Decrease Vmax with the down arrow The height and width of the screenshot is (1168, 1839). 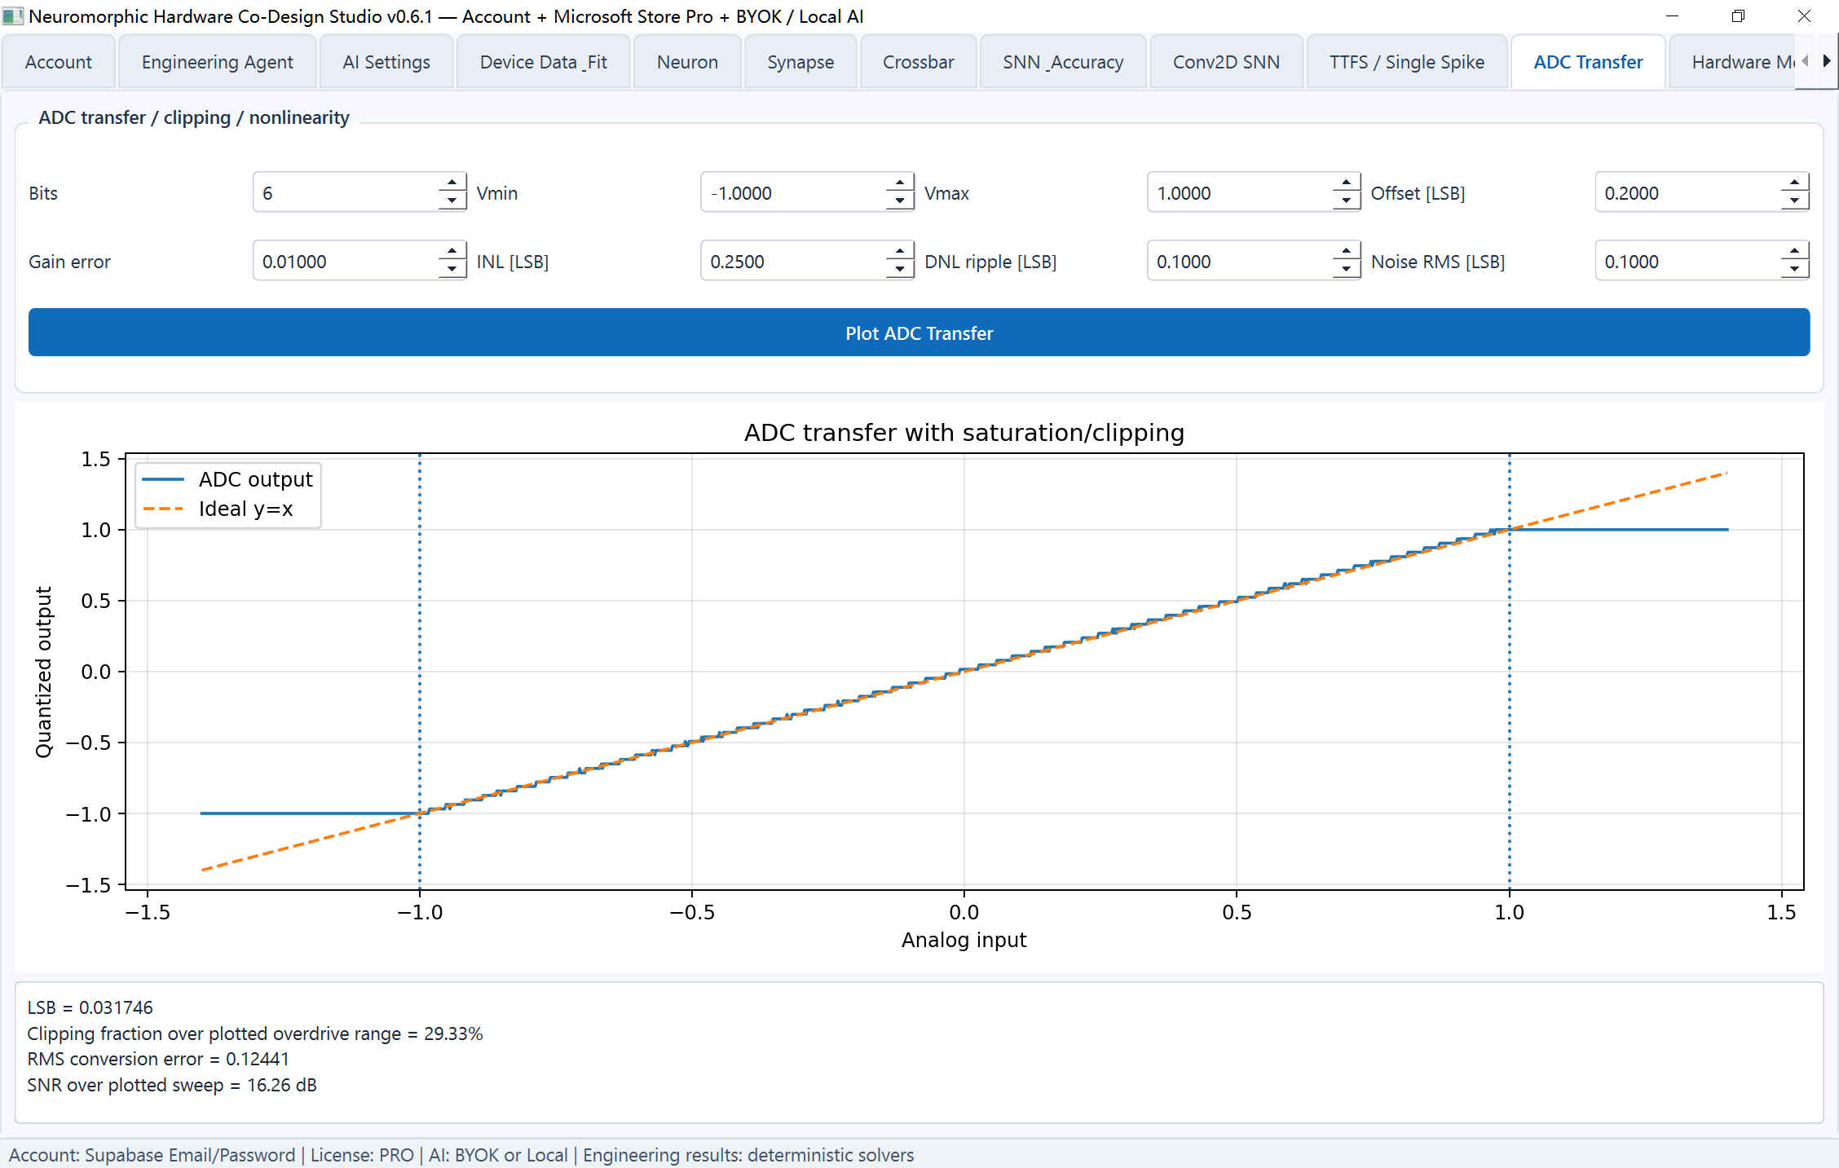pos(1346,201)
